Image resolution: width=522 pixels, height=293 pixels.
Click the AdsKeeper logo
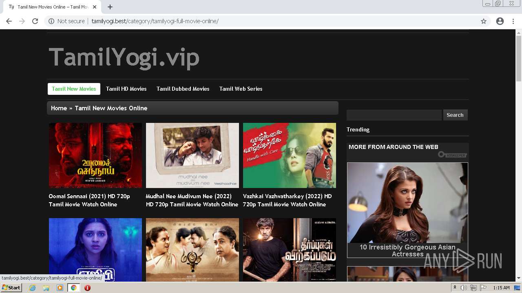(x=452, y=155)
